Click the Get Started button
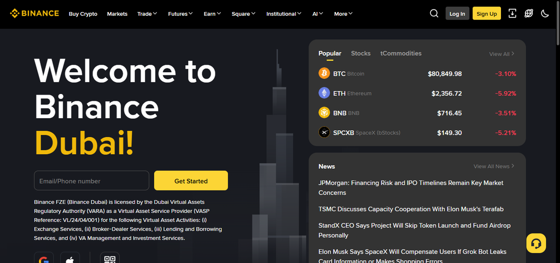560x263 pixels. 191,180
